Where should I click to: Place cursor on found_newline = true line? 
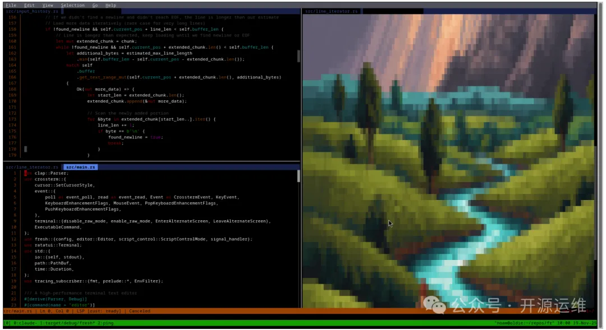coord(135,137)
